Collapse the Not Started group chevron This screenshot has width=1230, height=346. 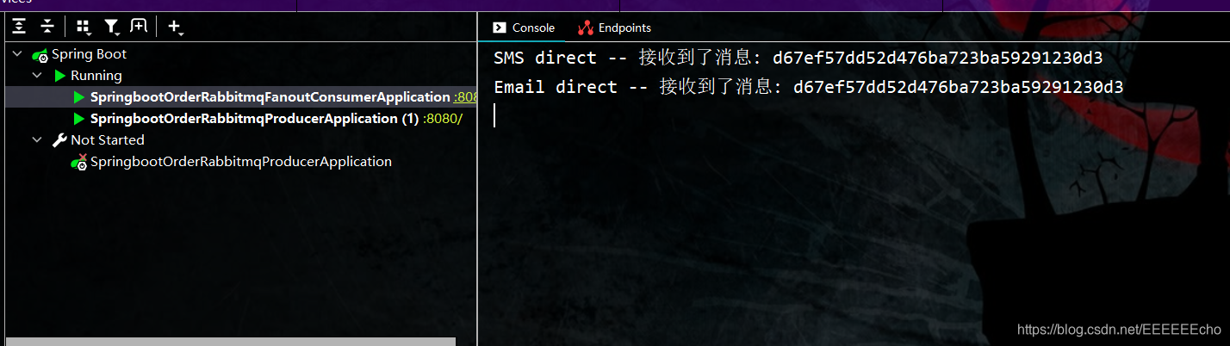37,140
